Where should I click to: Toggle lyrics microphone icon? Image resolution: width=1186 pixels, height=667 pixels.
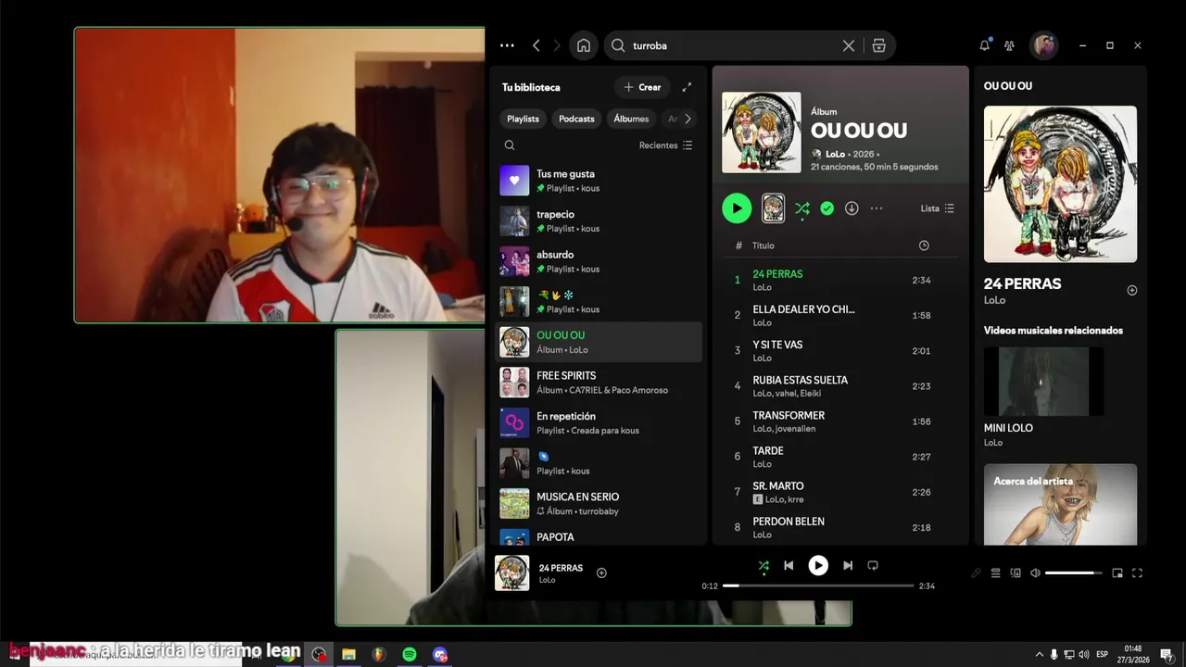[976, 573]
